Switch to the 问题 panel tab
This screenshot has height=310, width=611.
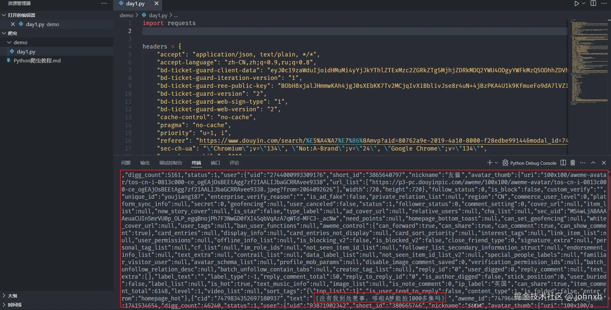point(126,163)
